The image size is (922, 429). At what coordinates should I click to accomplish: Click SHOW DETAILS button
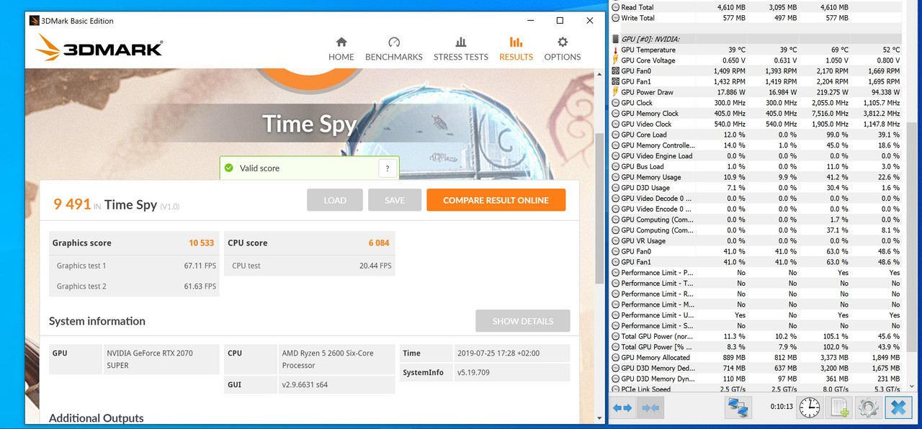[523, 321]
